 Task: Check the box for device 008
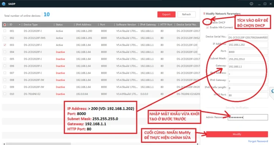coord(5,80)
